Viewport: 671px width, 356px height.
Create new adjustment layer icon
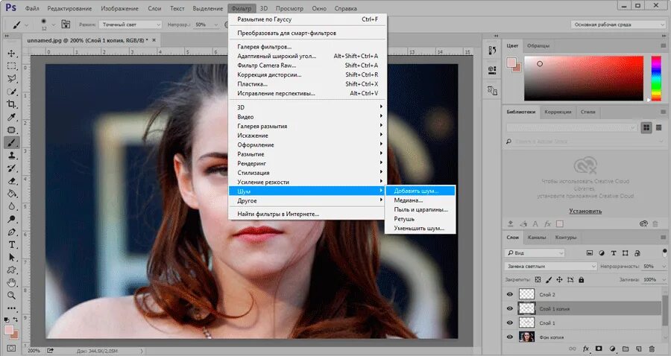(x=612, y=349)
